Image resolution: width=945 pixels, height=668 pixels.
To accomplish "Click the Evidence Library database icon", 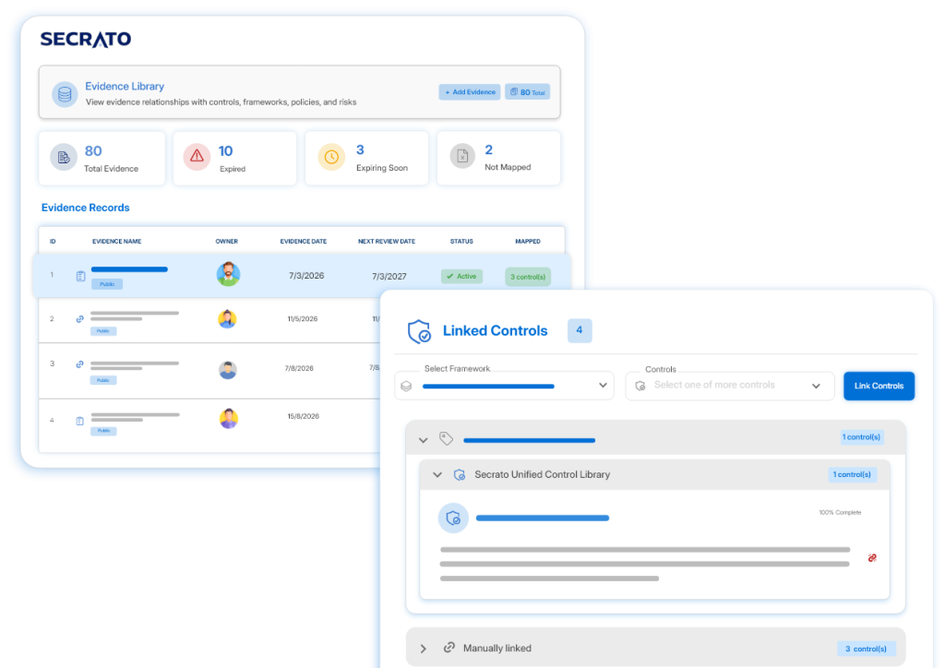I will pyautogui.click(x=65, y=94).
